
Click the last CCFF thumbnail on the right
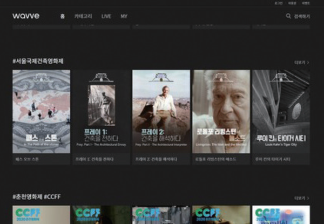(x=281, y=215)
